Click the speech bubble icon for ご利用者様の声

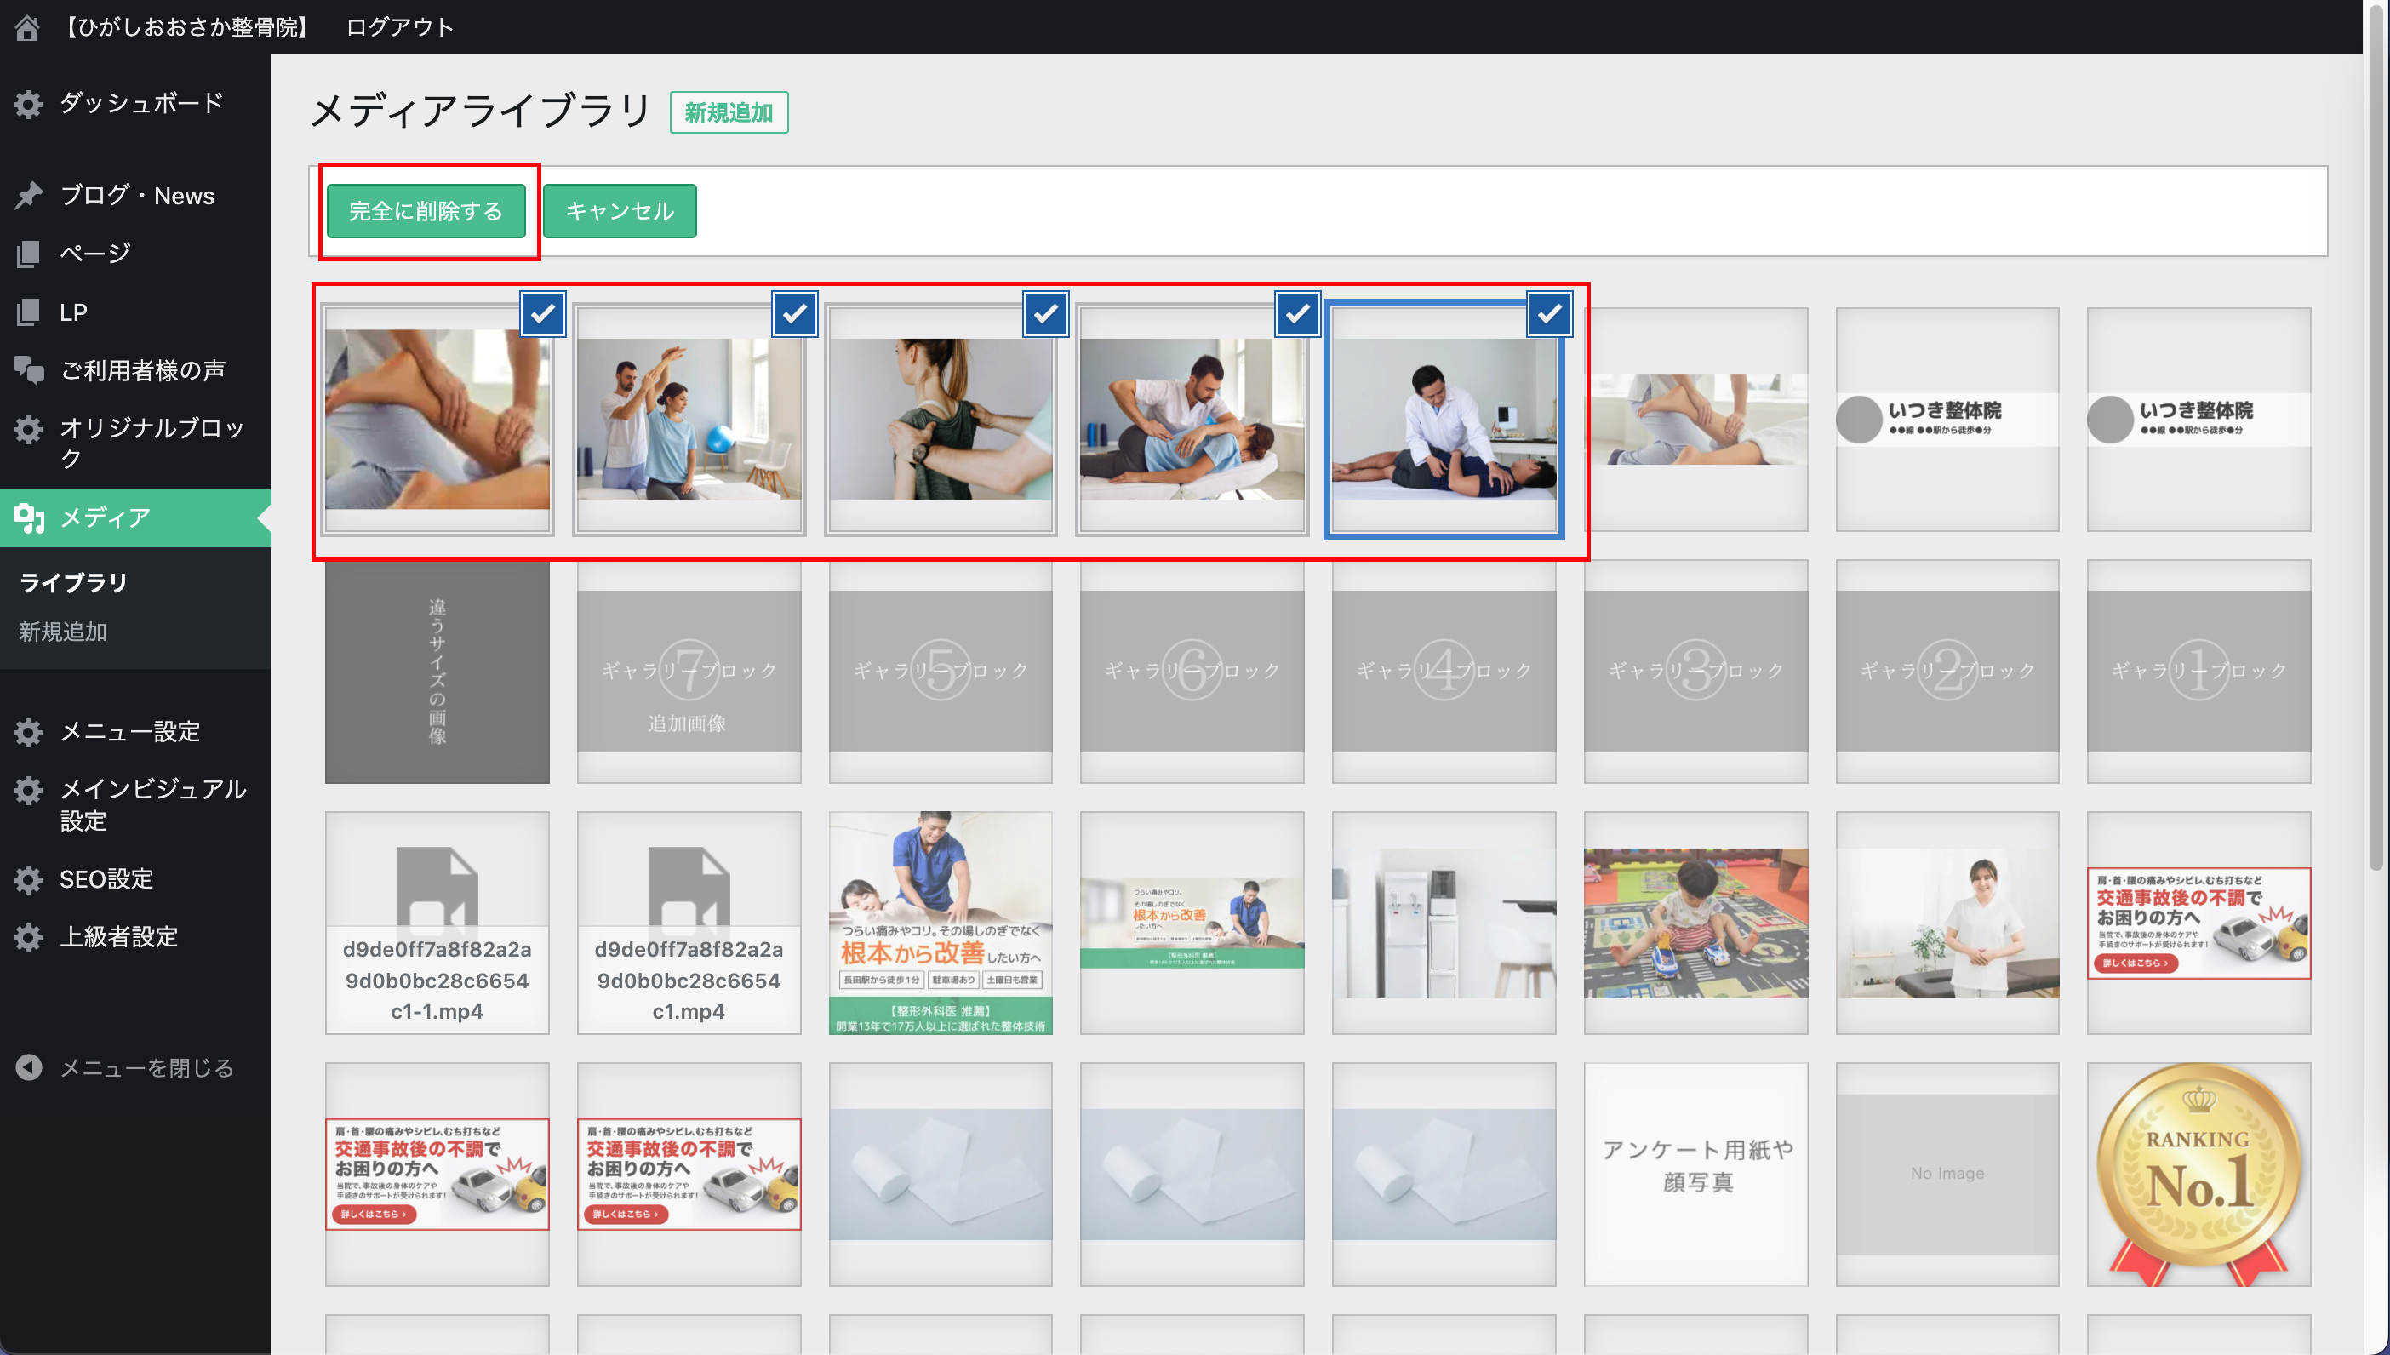pos(28,370)
